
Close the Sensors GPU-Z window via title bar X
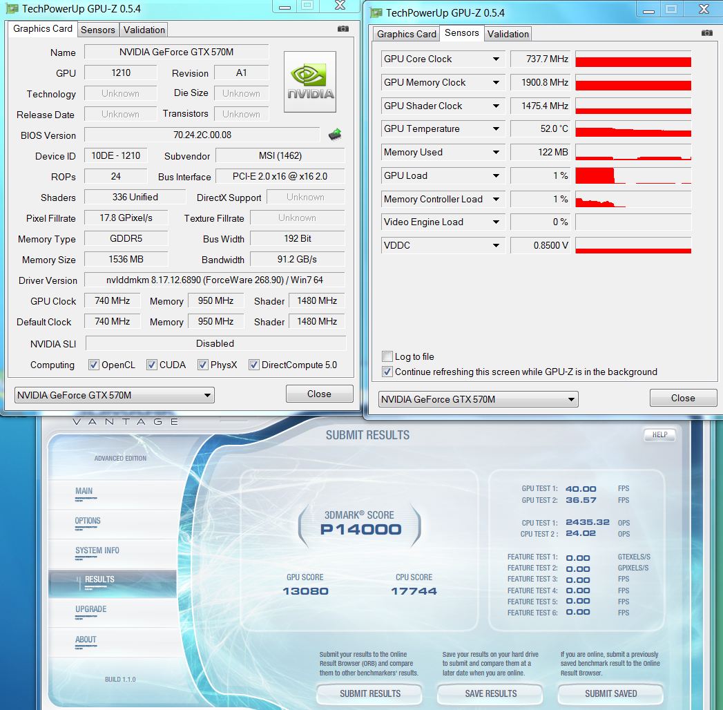coord(704,9)
